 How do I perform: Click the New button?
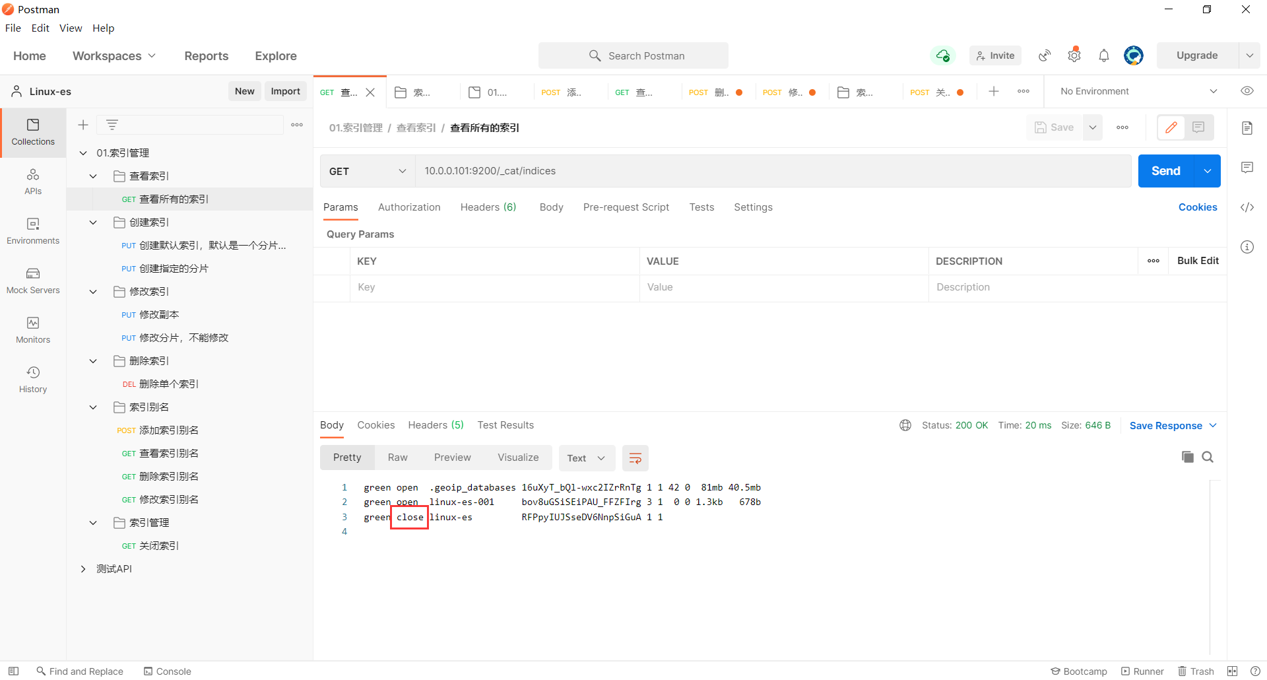click(x=245, y=91)
